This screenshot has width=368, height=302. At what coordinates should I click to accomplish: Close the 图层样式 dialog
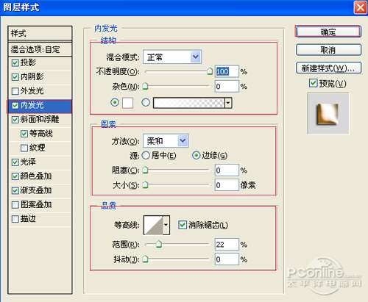[360, 7]
